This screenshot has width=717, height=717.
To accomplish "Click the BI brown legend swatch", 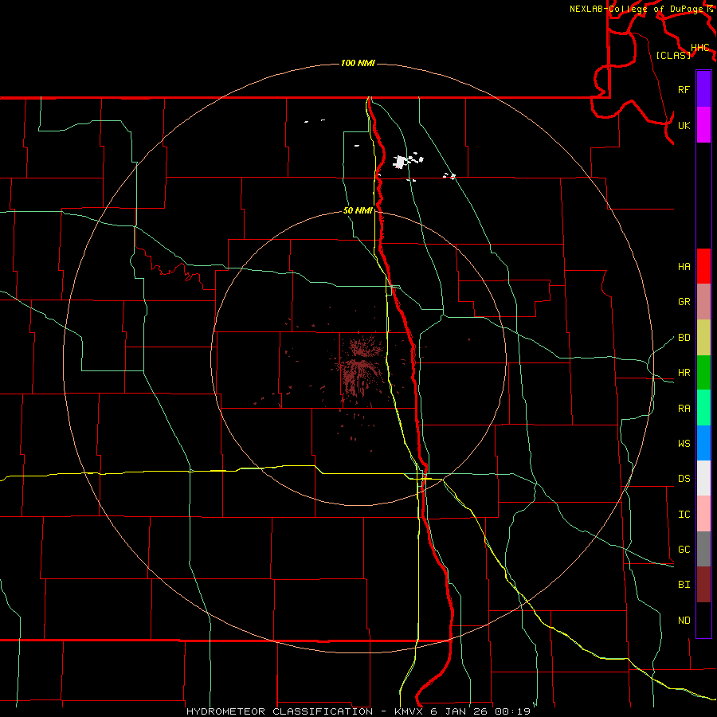I will tap(703, 585).
